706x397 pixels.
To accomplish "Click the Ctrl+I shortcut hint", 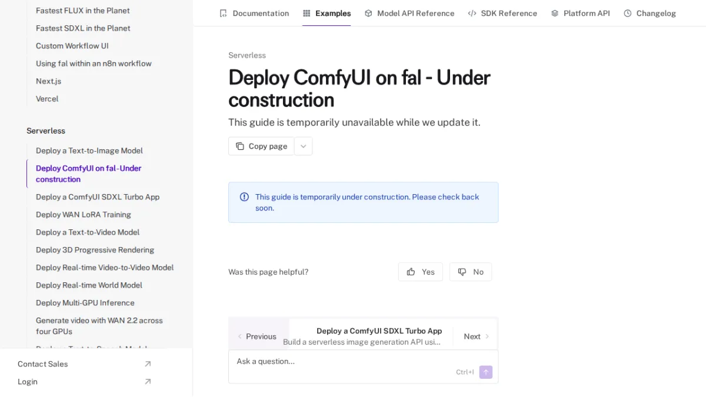I will point(465,372).
